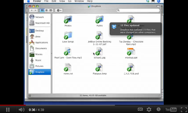Click the Macintosh HD drive icon
The height and width of the screenshot is (113, 188).
click(32, 23)
